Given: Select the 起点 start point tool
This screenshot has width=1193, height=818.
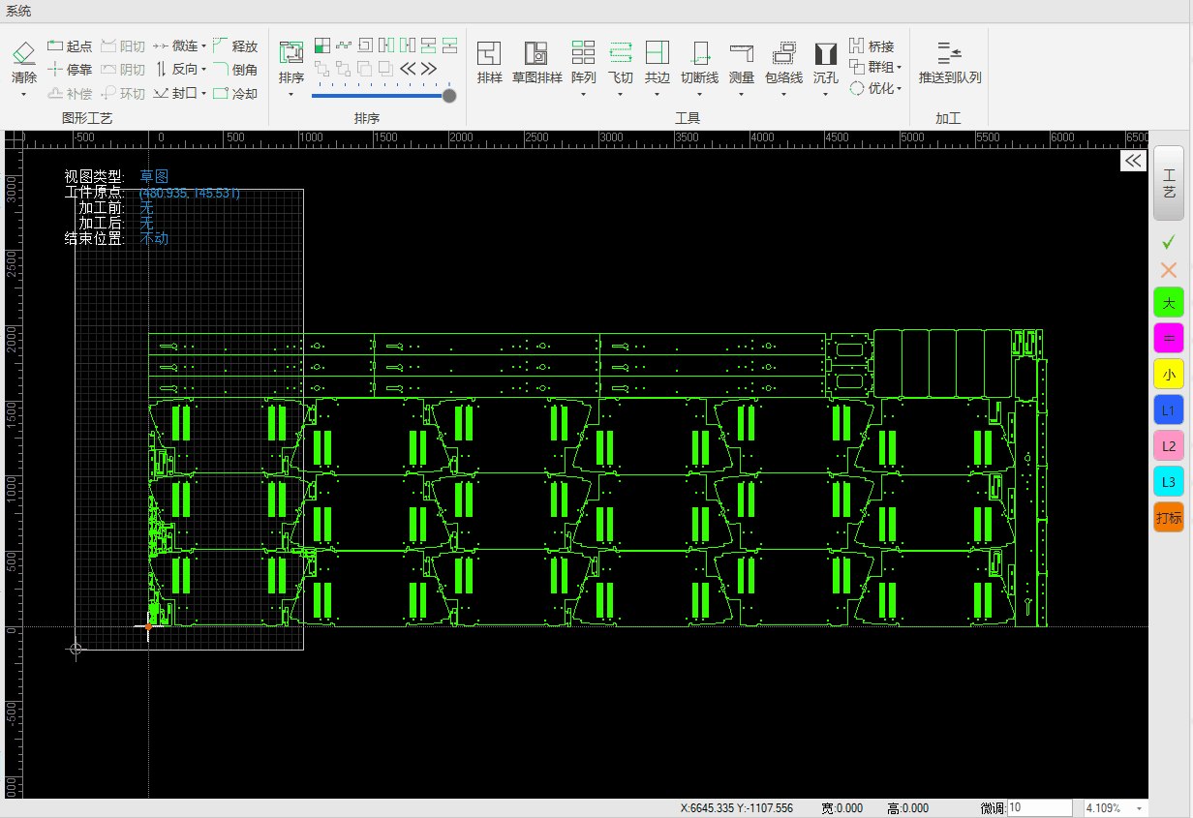Looking at the screenshot, I should click(x=70, y=45).
